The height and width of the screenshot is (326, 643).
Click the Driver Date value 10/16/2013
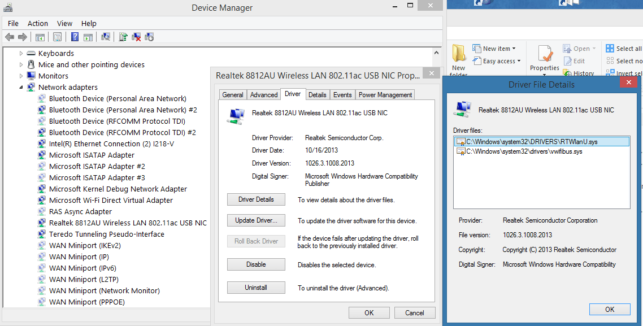coord(321,150)
